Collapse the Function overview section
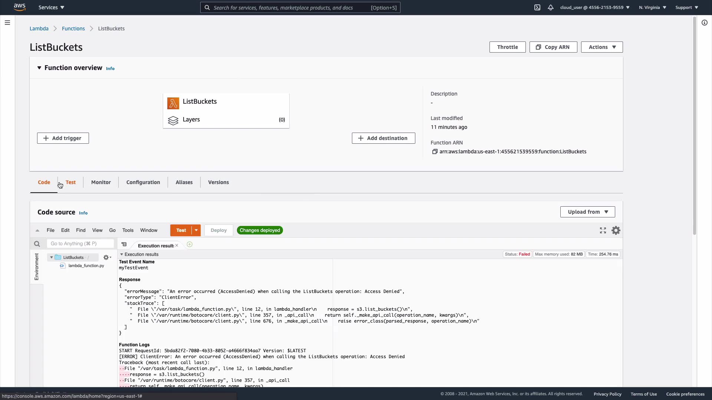This screenshot has height=400, width=712. coord(39,68)
